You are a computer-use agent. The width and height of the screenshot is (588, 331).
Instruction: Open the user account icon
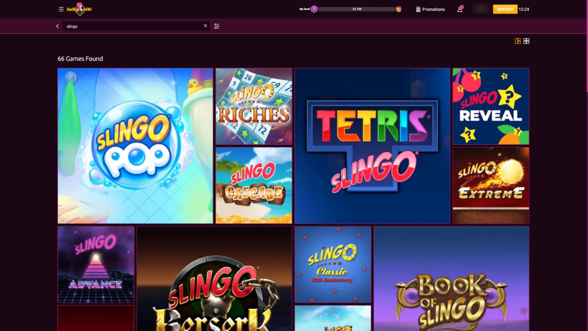point(460,9)
